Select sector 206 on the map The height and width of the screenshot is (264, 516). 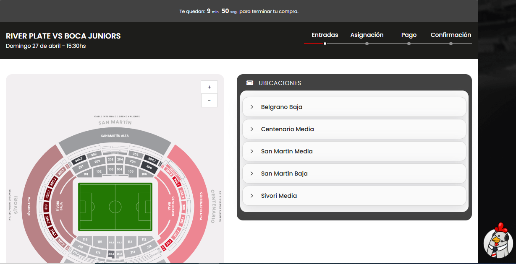149,167
